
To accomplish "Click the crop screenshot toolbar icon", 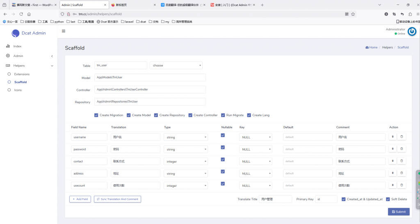I will [x=394, y=14].
